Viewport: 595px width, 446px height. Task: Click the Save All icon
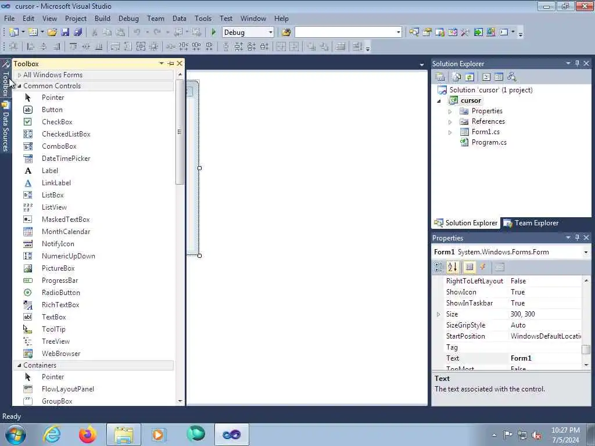click(78, 33)
